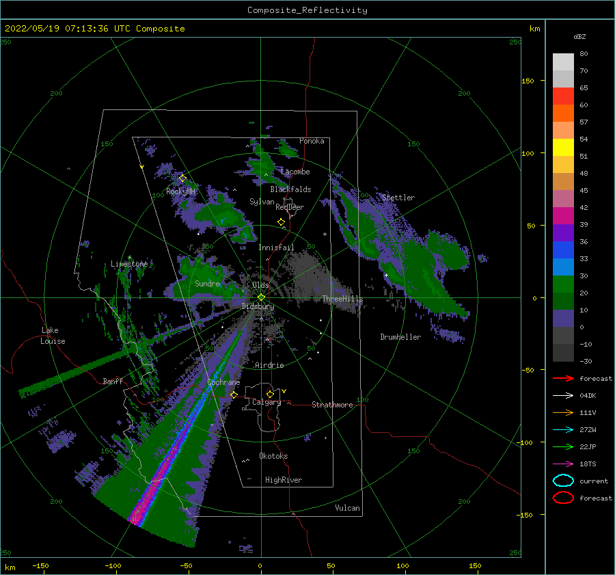Viewport: 615px width, 575px height.
Task: Click the Vulcan city label
Action: click(348, 508)
